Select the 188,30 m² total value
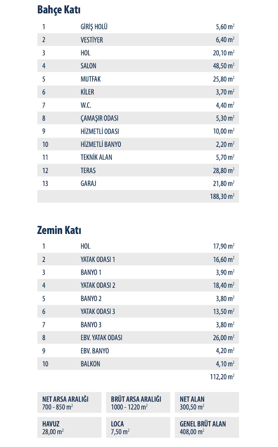The width and height of the screenshot is (278, 447). (225, 197)
